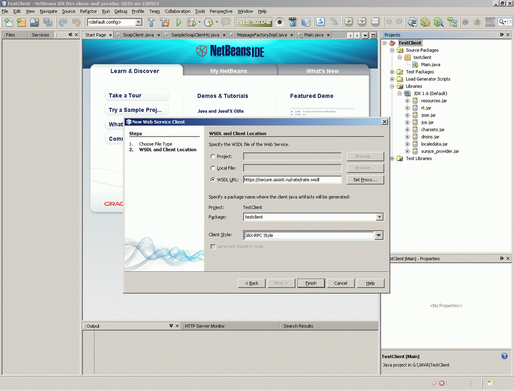Expand the Test Libraries node

pyautogui.click(x=392, y=159)
